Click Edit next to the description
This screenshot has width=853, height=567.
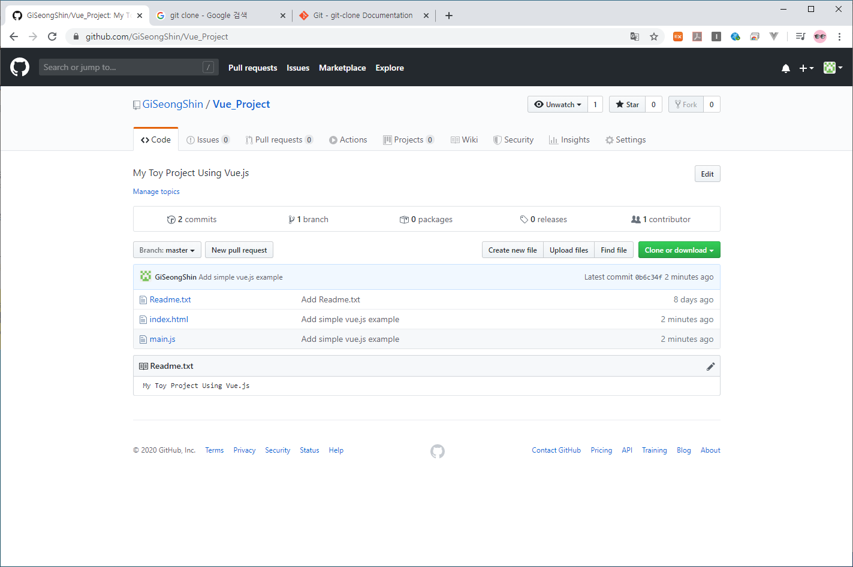pyautogui.click(x=707, y=174)
